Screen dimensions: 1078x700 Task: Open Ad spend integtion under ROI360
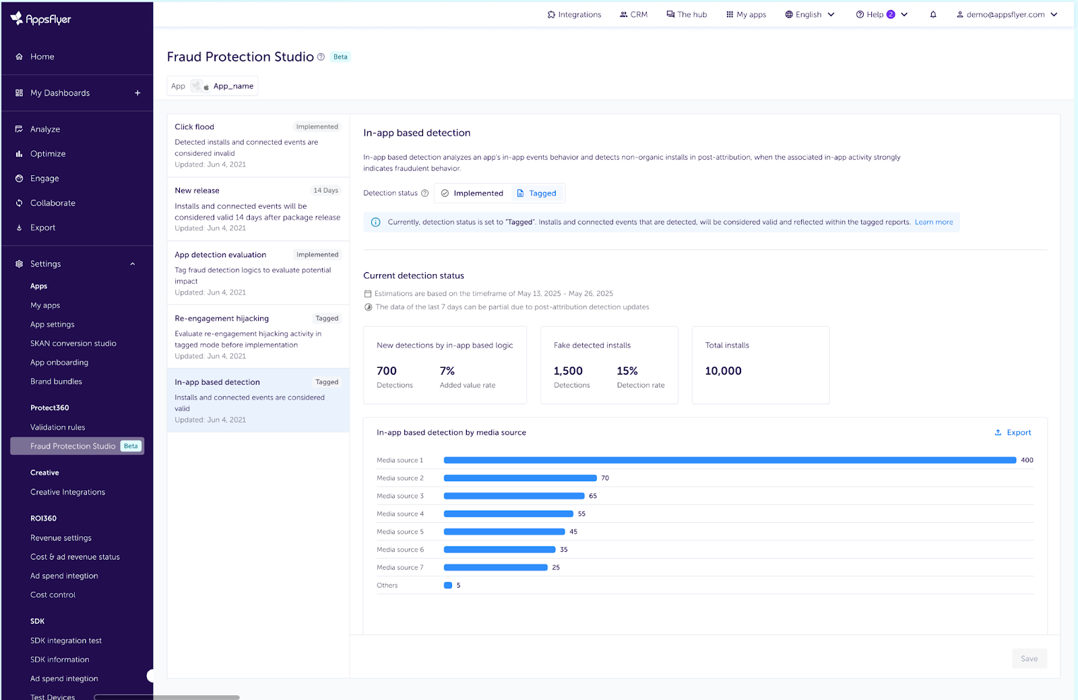[64, 576]
